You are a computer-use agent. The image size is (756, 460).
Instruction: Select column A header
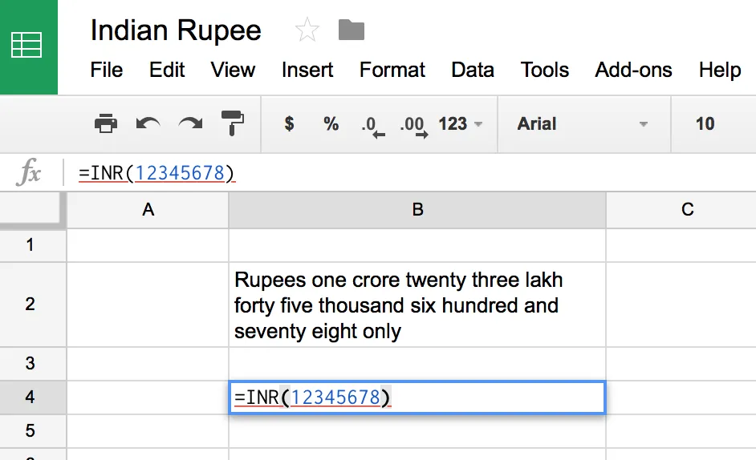[148, 209]
